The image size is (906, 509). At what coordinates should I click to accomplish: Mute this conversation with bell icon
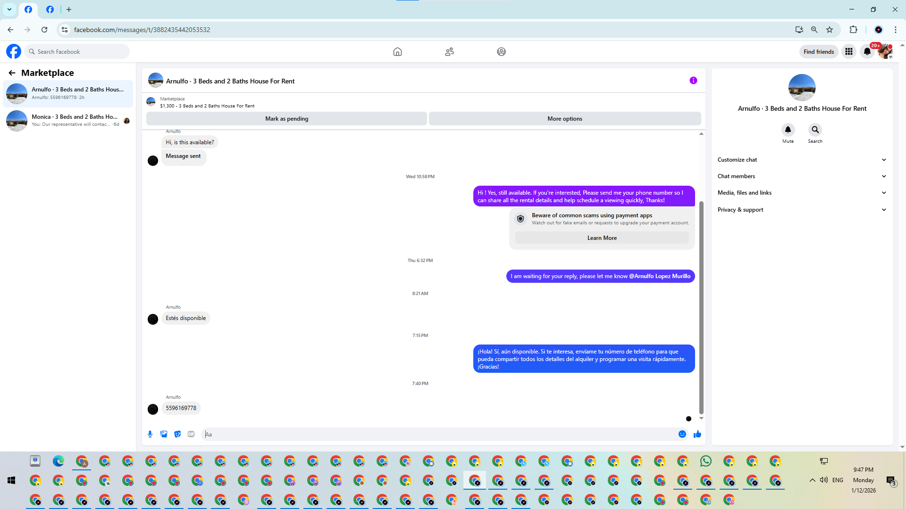coord(788,130)
